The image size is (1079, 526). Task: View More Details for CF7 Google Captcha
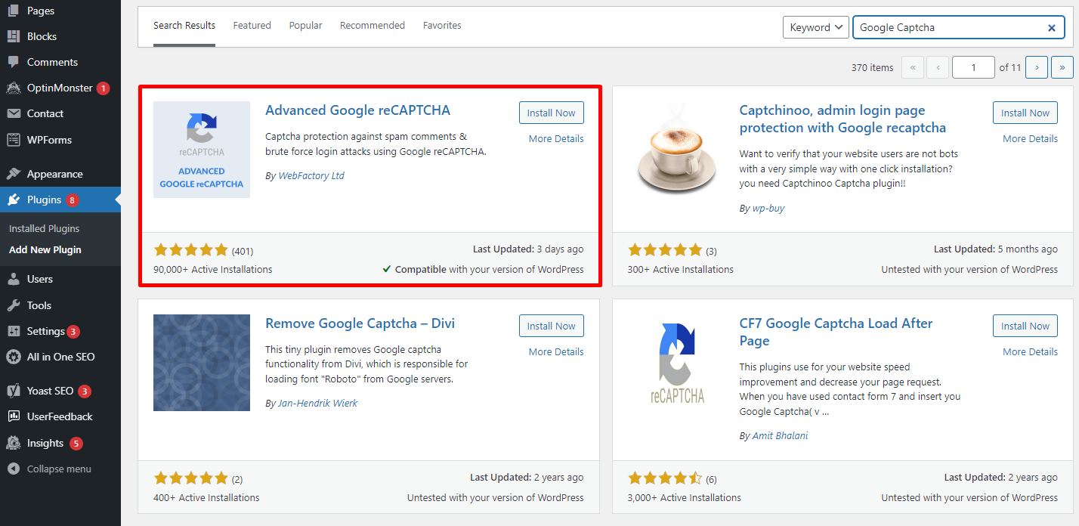tap(1030, 351)
